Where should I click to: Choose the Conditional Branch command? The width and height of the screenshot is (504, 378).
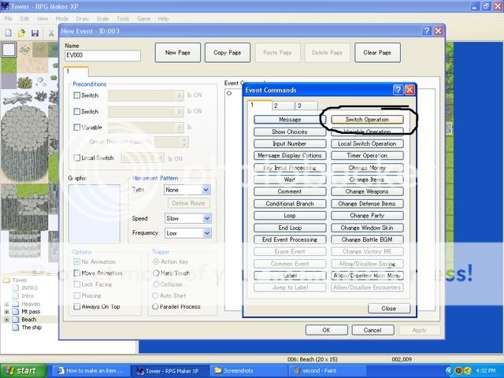290,204
